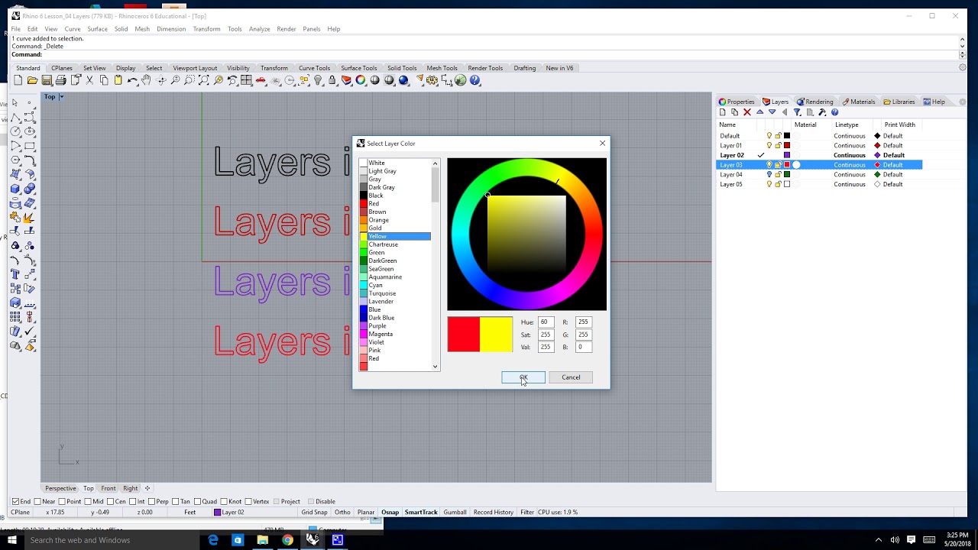Click the Open file folder icon
The image size is (978, 550).
[32, 80]
